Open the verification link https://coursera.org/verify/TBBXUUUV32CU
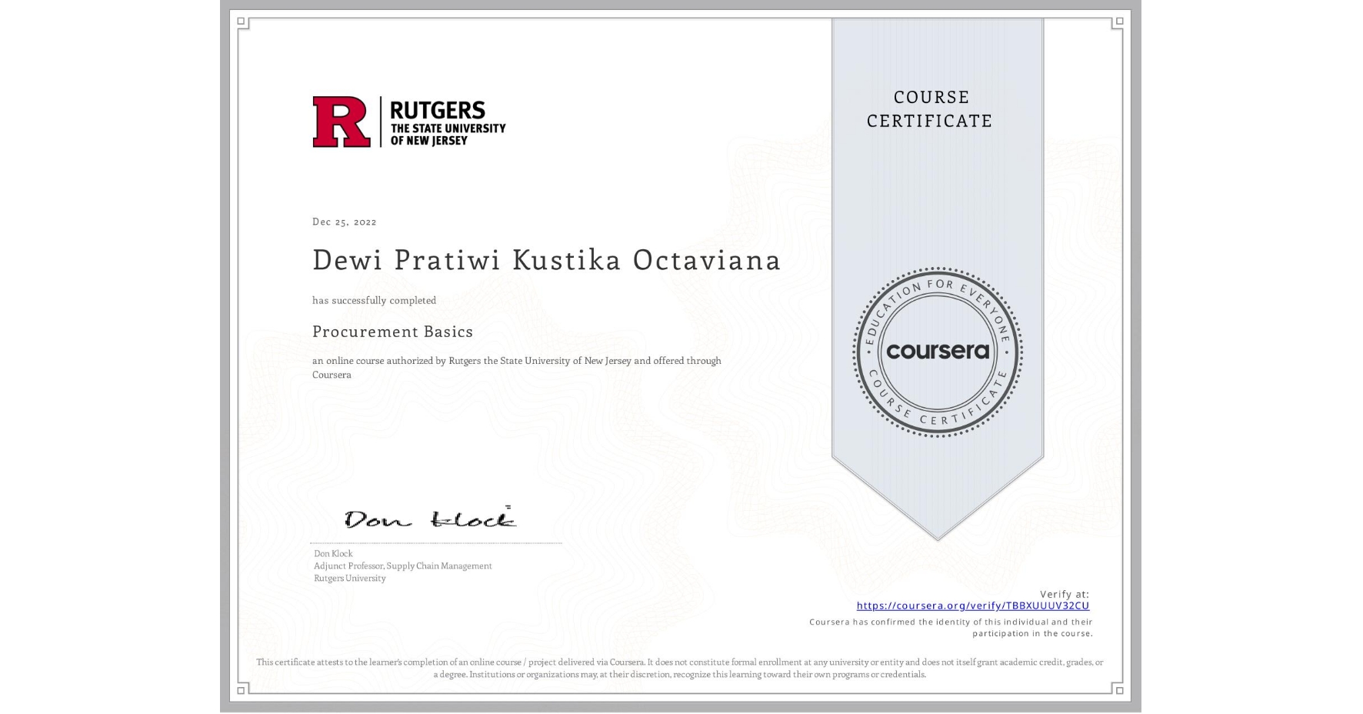 (x=974, y=606)
